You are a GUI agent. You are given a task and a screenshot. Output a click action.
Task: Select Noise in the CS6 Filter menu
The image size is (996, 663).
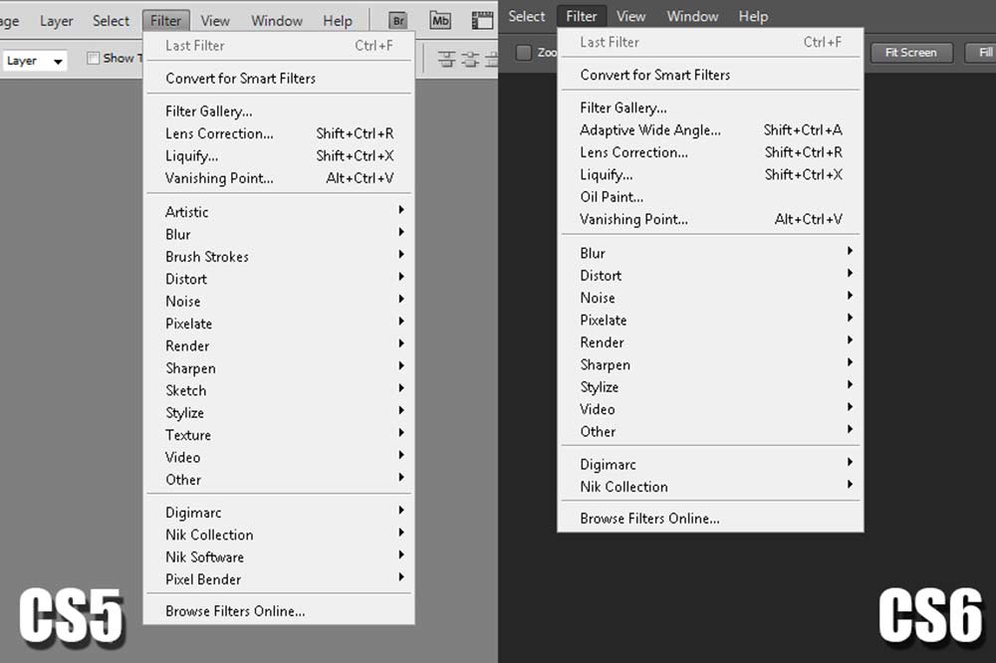pyautogui.click(x=711, y=298)
